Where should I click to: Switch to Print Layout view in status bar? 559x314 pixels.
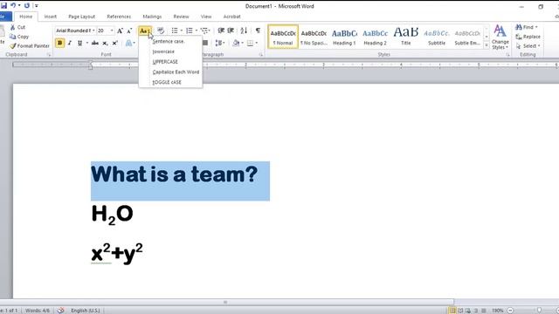click(x=452, y=311)
